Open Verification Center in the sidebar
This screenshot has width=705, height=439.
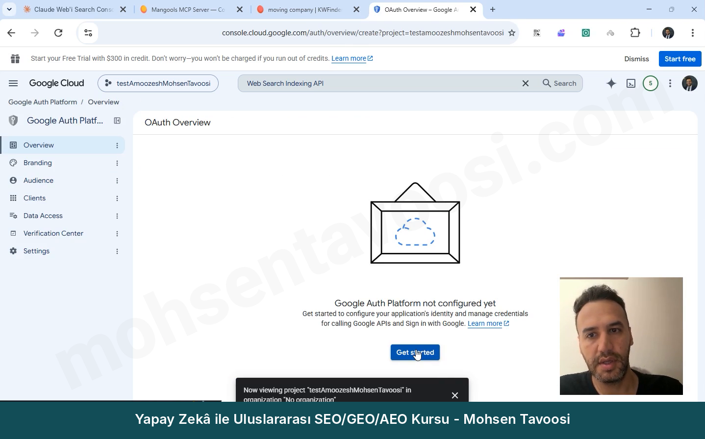63,233
